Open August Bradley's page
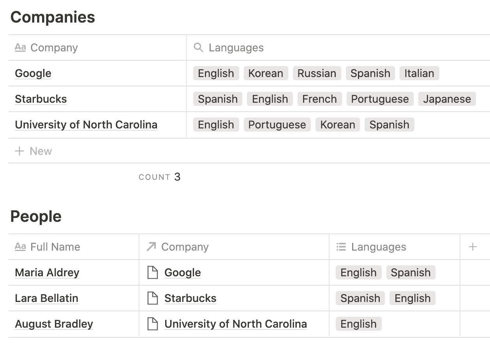 tap(54, 324)
